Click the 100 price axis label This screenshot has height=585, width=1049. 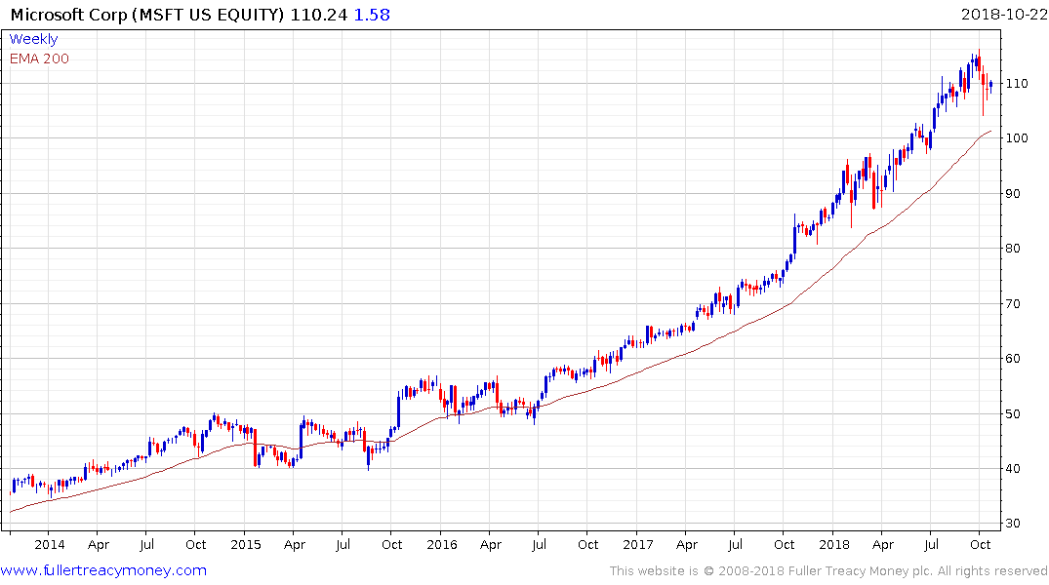(1017, 138)
